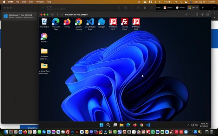Open the FileZilla Client desktop shortcut

125,24
